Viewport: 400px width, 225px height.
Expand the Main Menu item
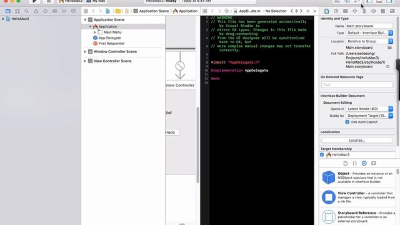(x=95, y=32)
